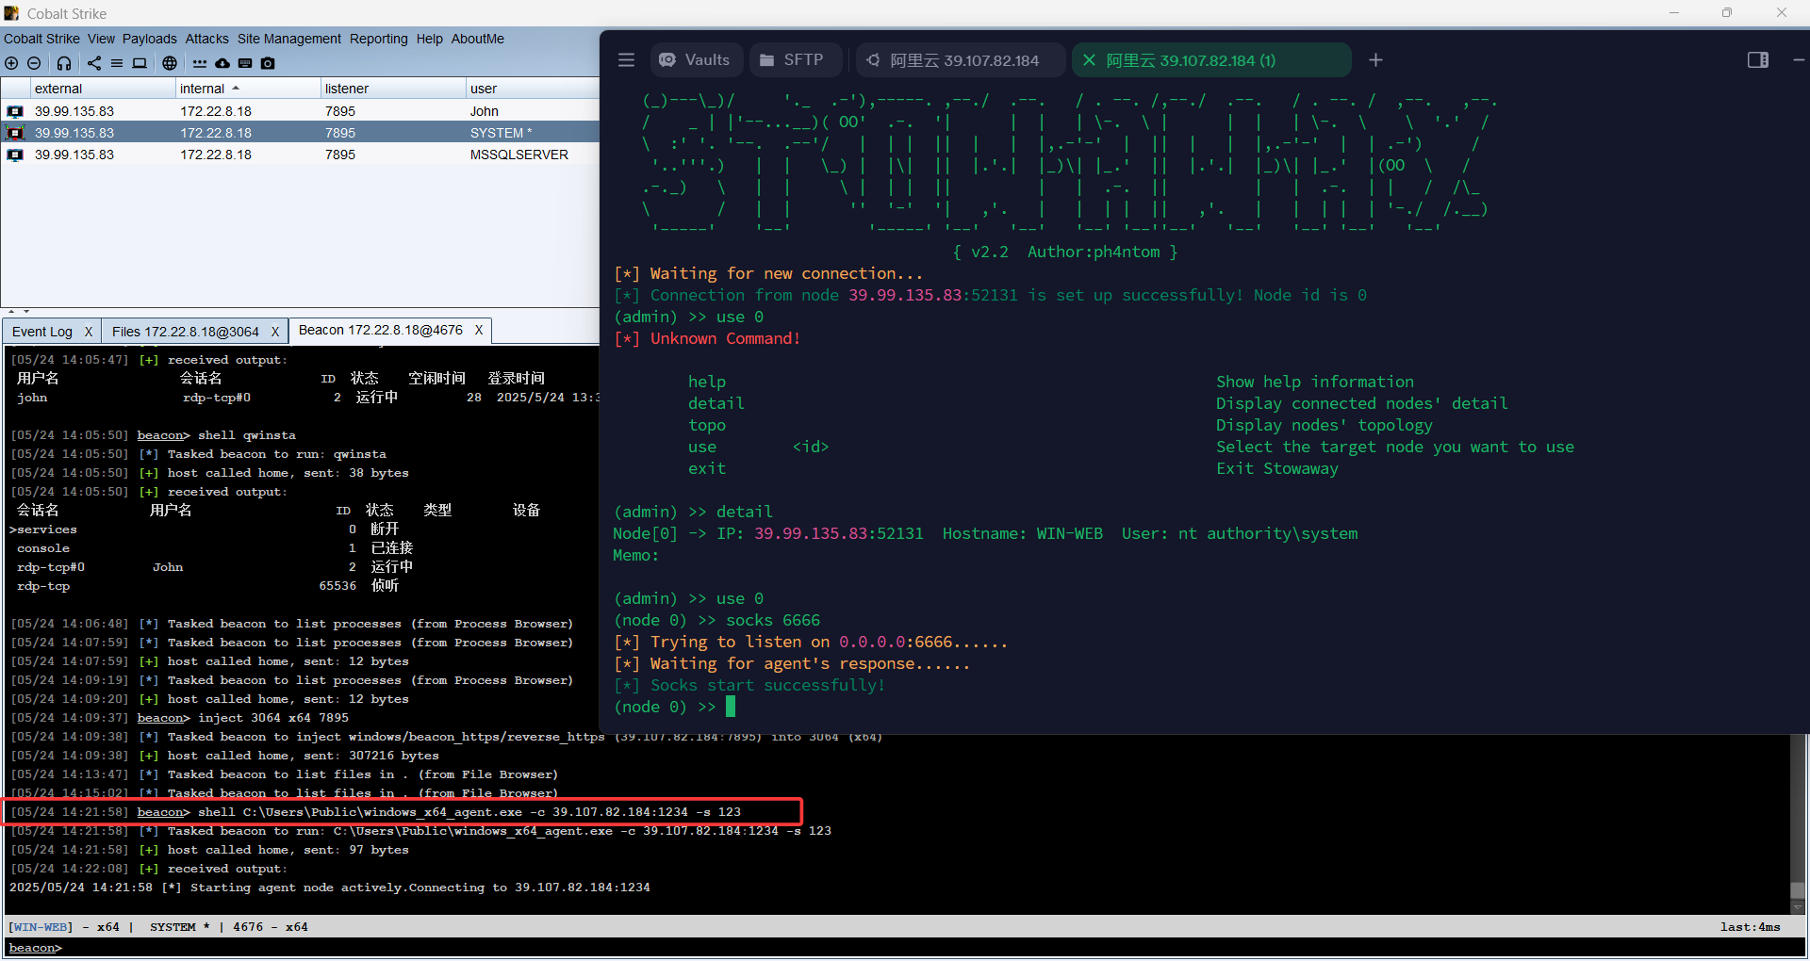Open screenshots camera icon
The height and width of the screenshot is (961, 1810).
268,63
